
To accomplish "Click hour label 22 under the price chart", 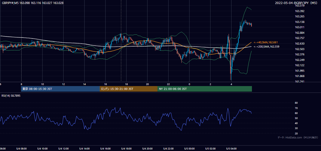I will point(169,84).
